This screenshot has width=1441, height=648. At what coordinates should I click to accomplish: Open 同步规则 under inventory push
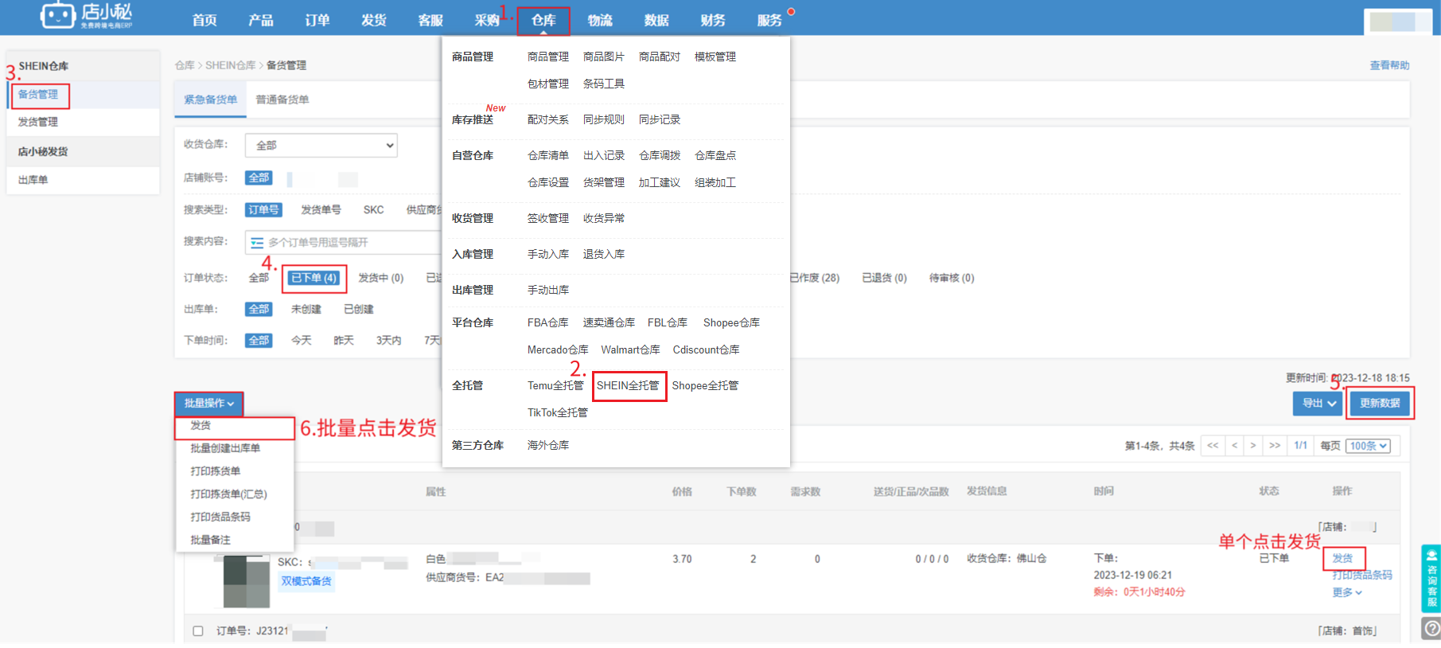click(x=604, y=119)
